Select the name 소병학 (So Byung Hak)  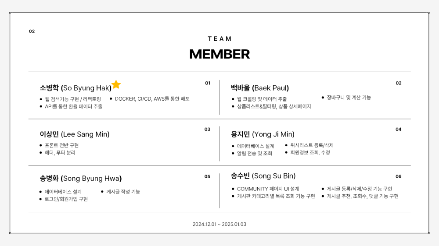(x=76, y=88)
